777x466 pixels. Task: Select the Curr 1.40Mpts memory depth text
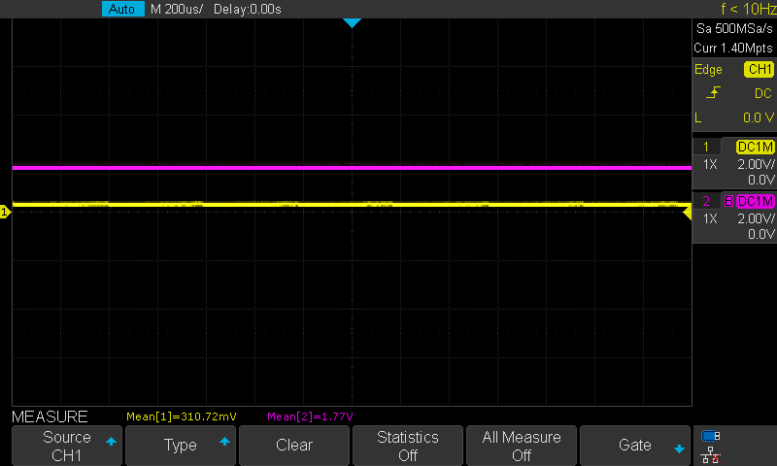click(x=733, y=48)
